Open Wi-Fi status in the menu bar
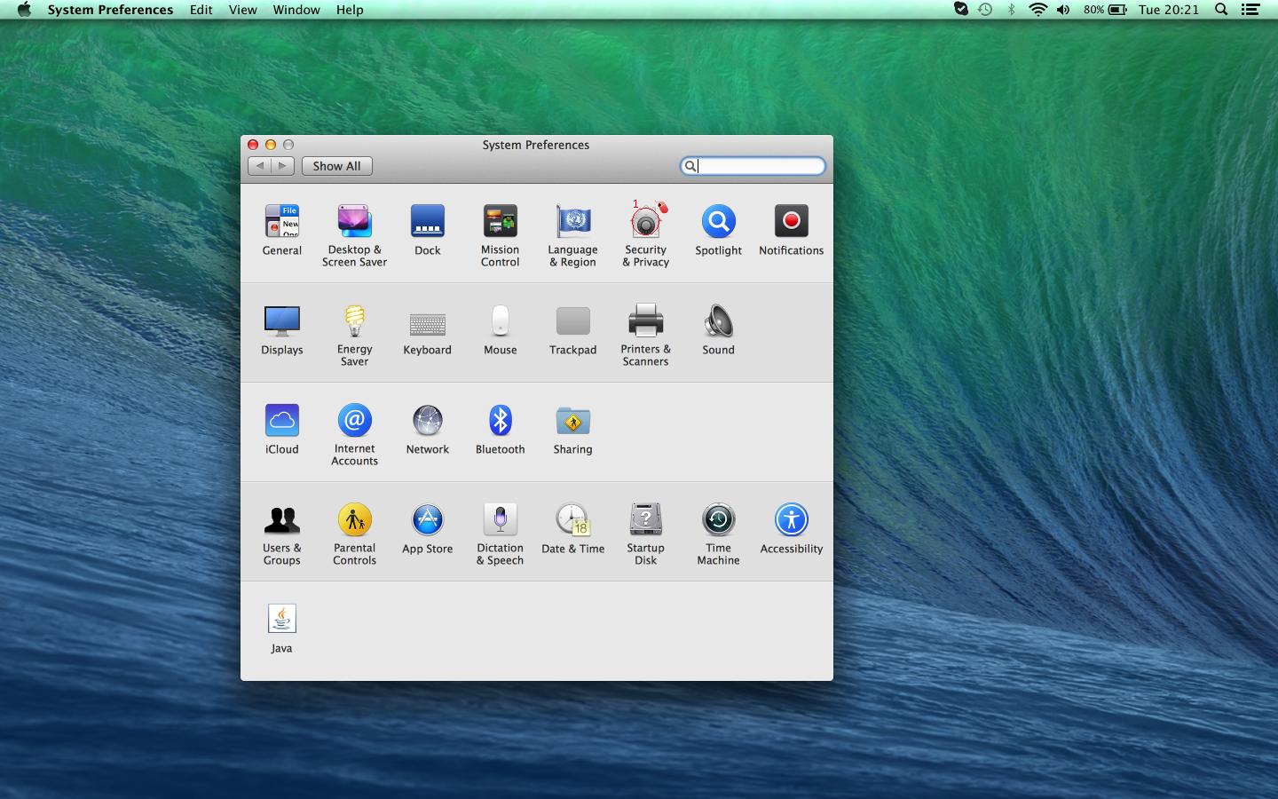Viewport: 1278px width, 799px height. coord(1037,10)
